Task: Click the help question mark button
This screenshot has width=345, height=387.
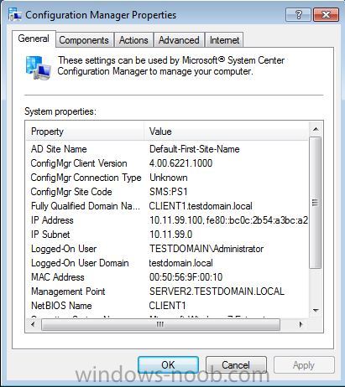Action: [298, 14]
